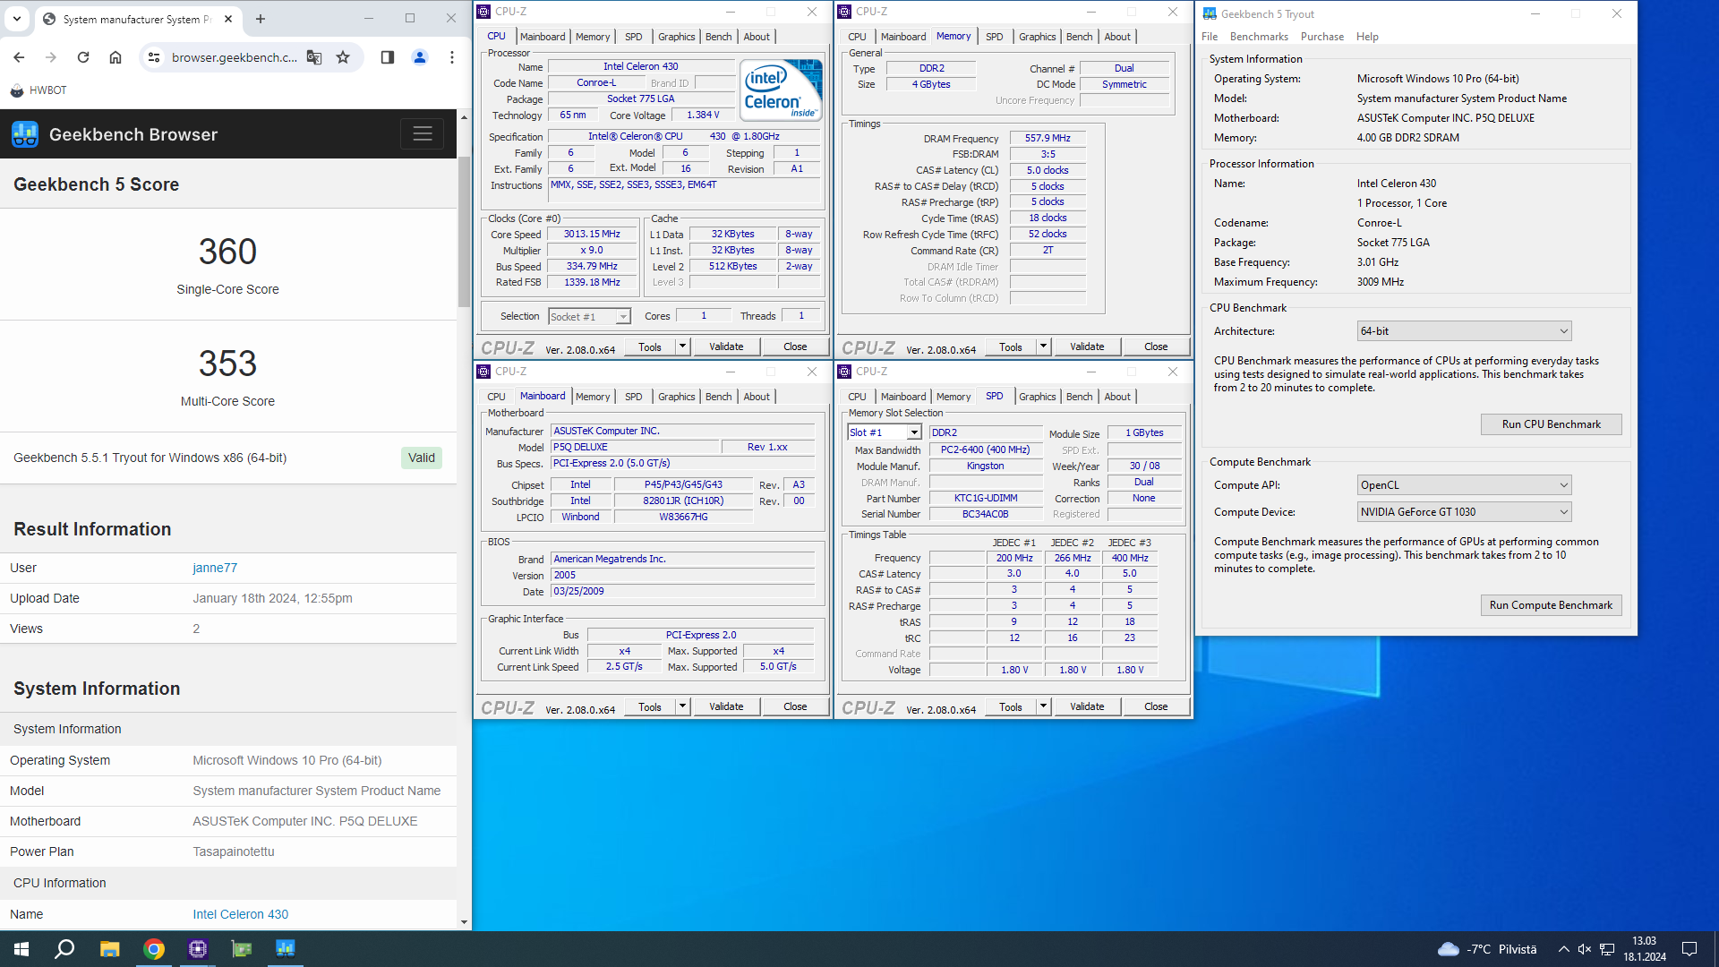Click the browser address bar URL

click(x=235, y=57)
